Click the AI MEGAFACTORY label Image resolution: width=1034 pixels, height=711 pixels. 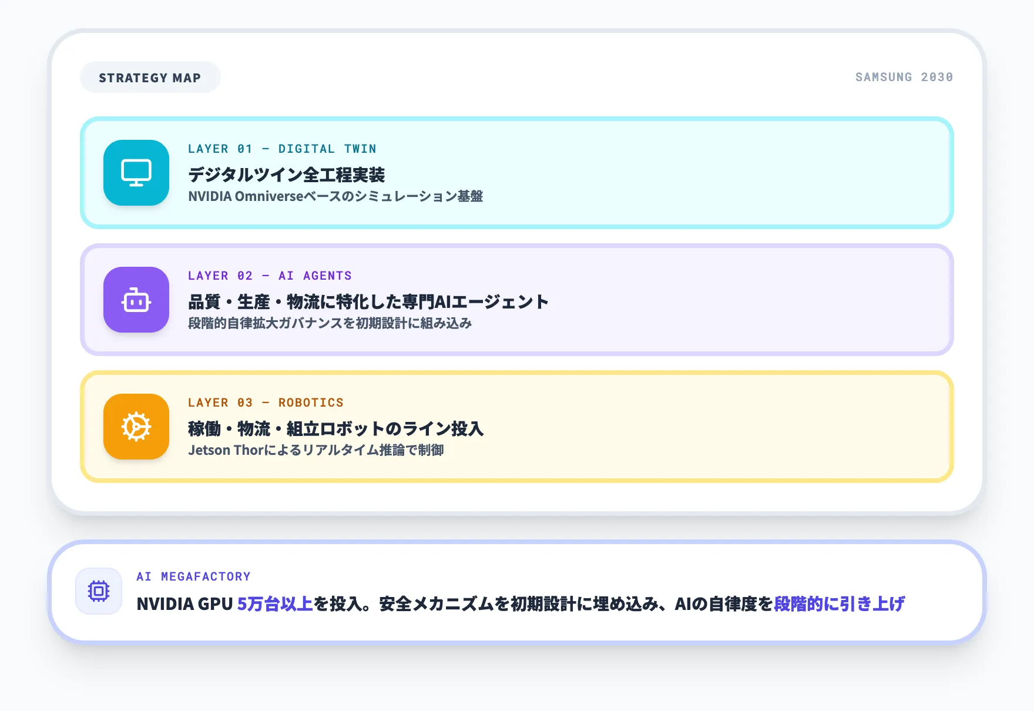coord(193,576)
